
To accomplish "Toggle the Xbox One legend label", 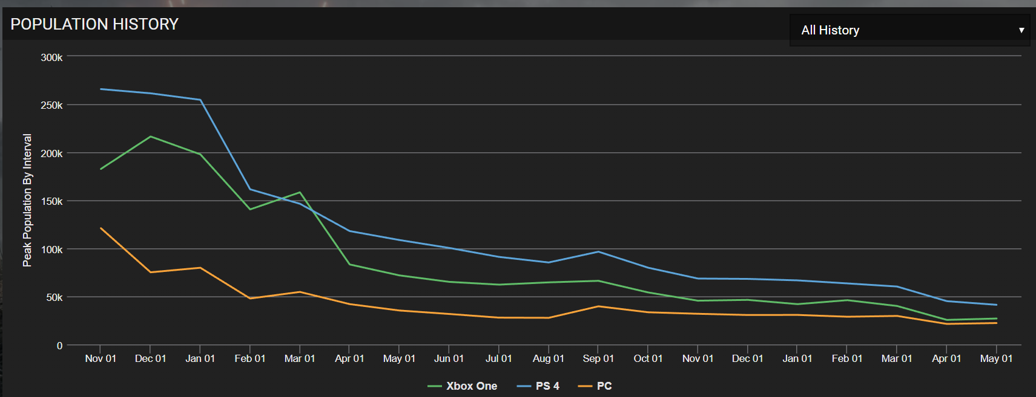I will click(471, 386).
